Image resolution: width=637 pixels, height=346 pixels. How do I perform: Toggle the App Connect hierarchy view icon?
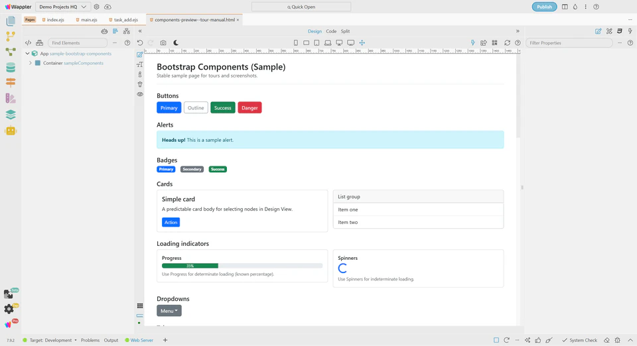[127, 31]
